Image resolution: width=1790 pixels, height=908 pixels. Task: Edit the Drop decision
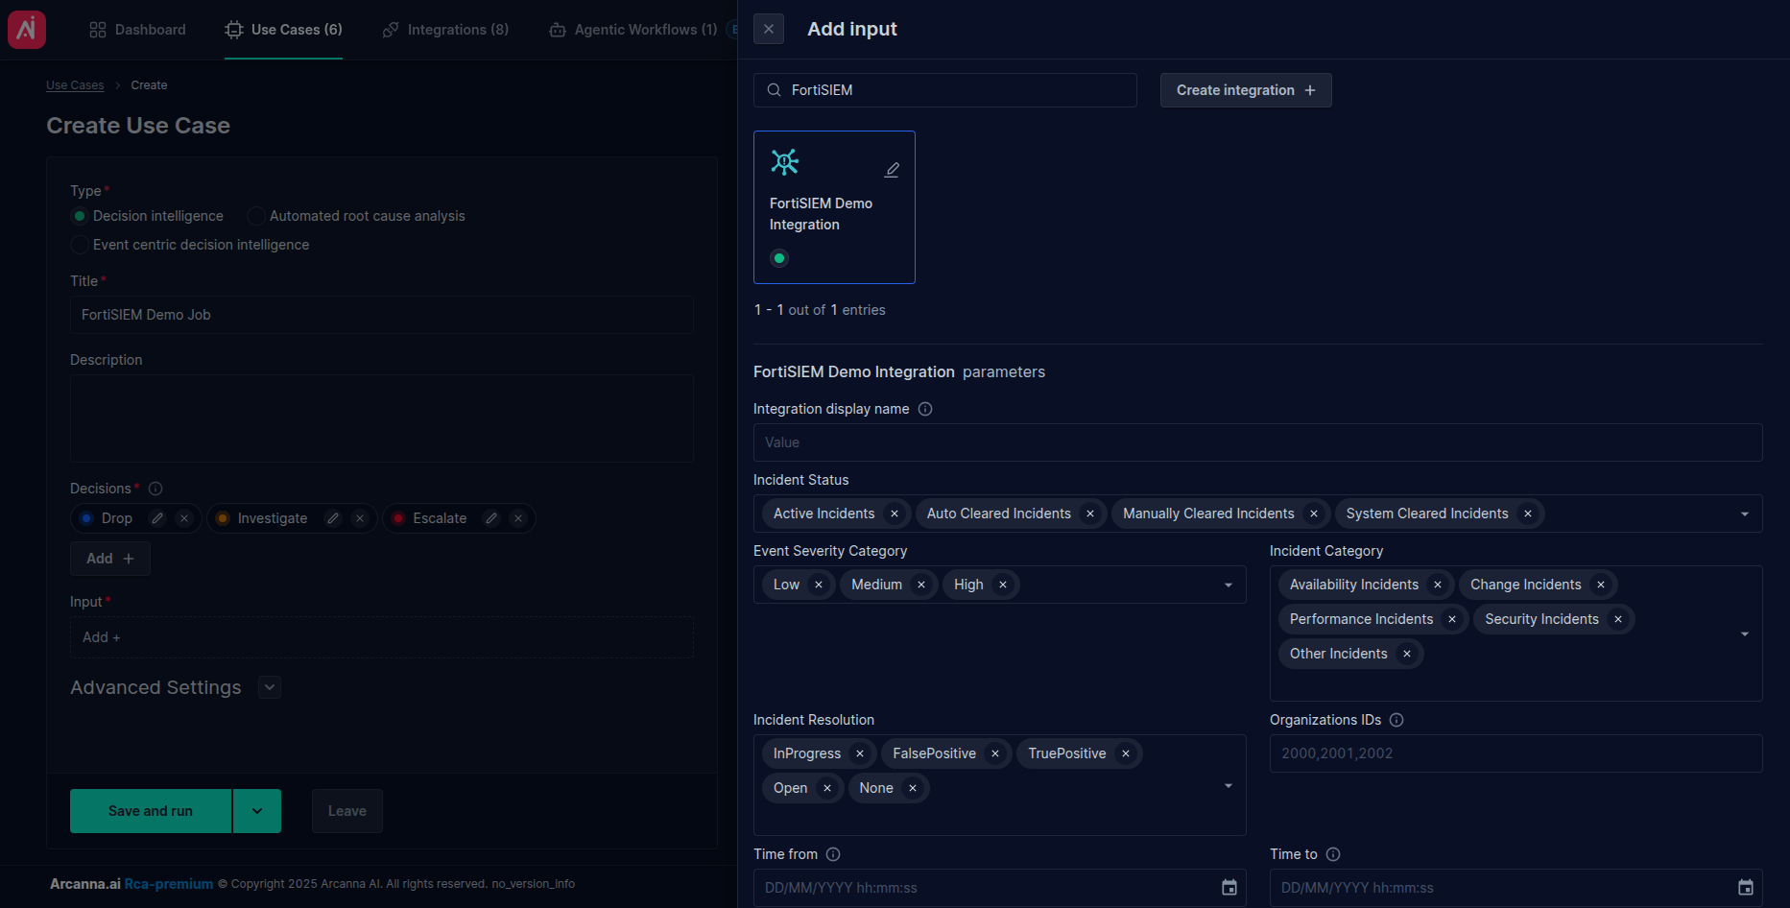pyautogui.click(x=157, y=518)
